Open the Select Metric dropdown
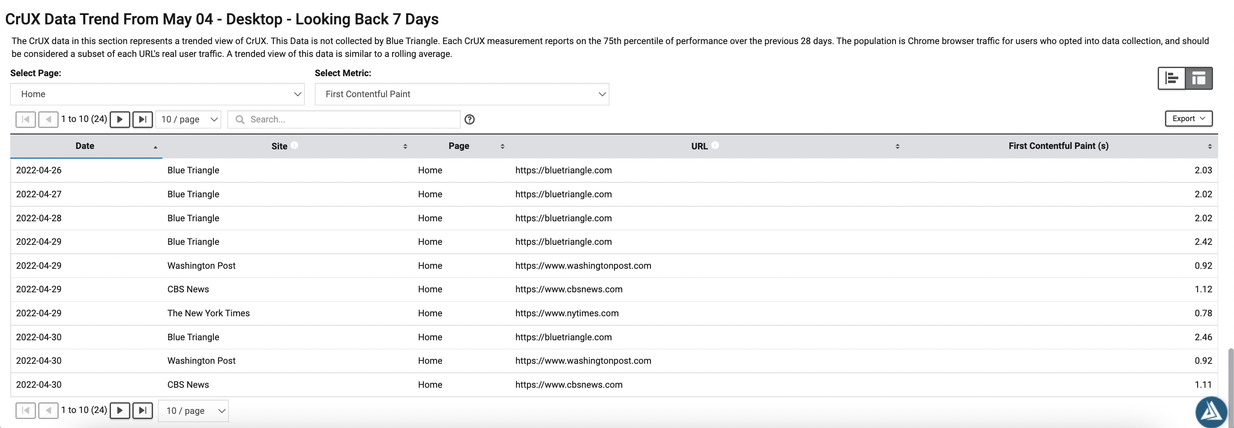This screenshot has height=428, width=1234. (462, 94)
